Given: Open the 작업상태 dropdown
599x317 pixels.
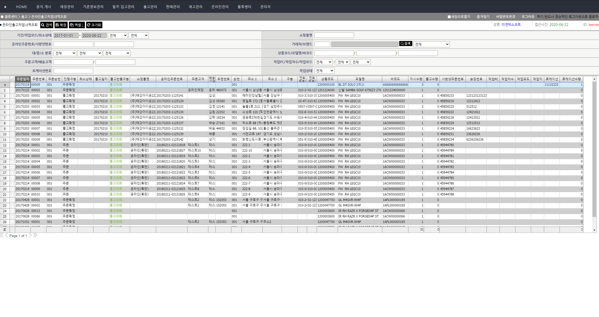Looking at the screenshot, I should pos(324,71).
